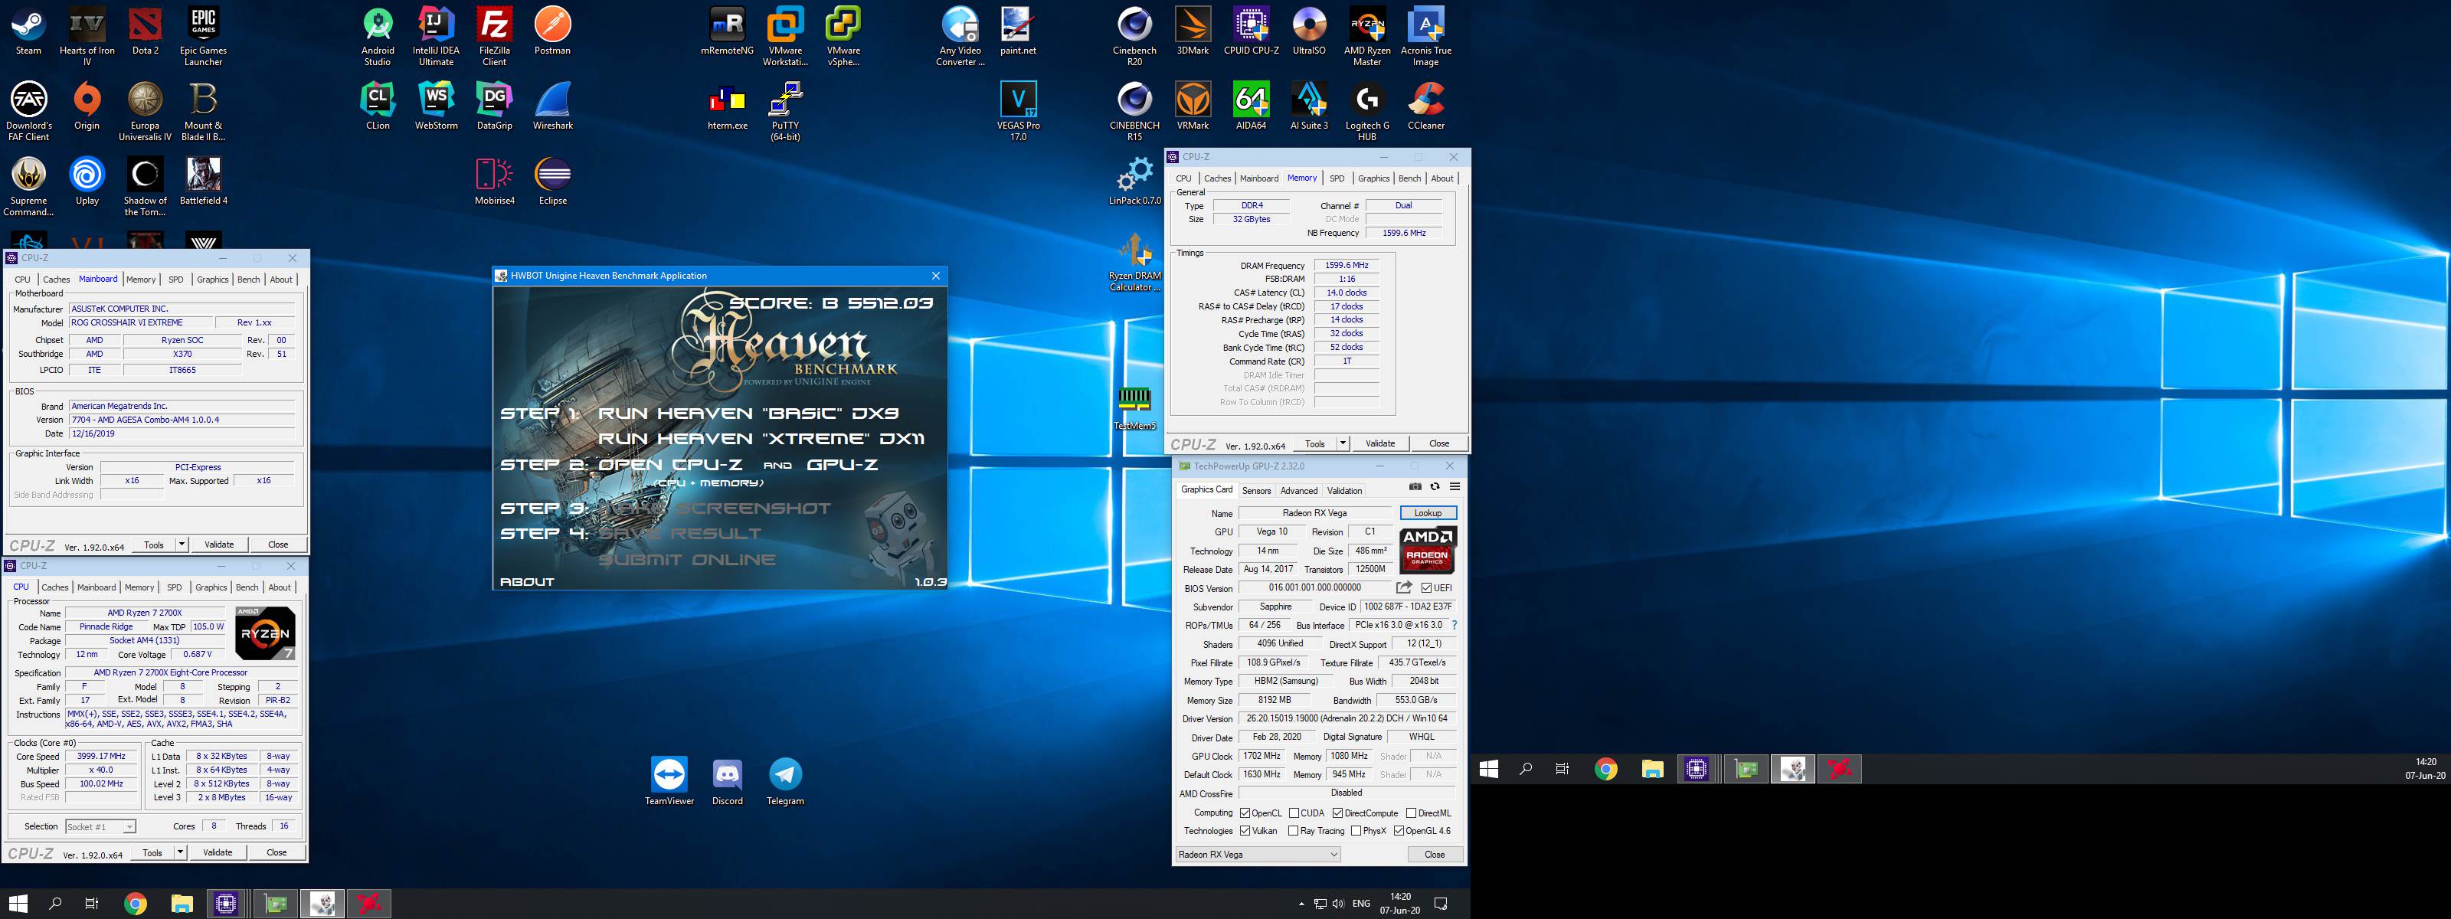Viewport: 2451px width, 919px height.
Task: Click RUN HEAVEN "XTREME" DX11 link
Action: pos(761,439)
